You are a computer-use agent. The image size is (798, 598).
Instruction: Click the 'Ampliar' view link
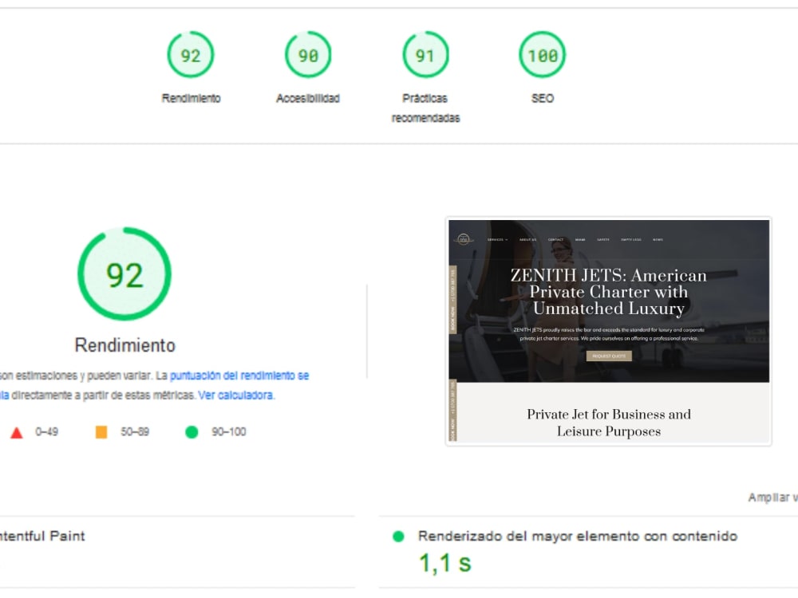tap(772, 498)
